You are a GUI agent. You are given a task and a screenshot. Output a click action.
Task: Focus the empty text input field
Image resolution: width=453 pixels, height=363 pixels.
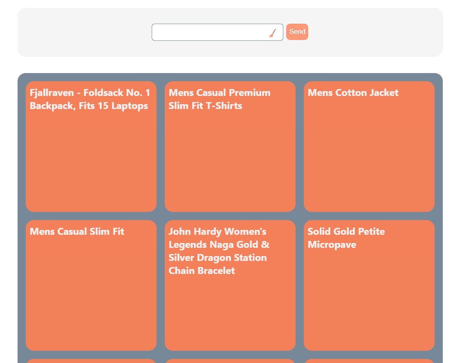coord(209,32)
